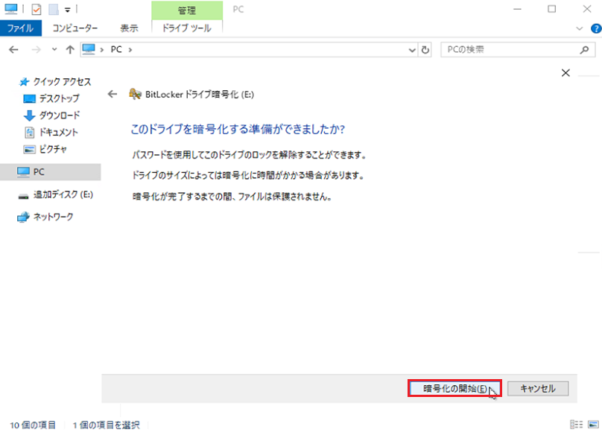Click the search magnifier icon
Screen dimensions: 602x432
[584, 49]
